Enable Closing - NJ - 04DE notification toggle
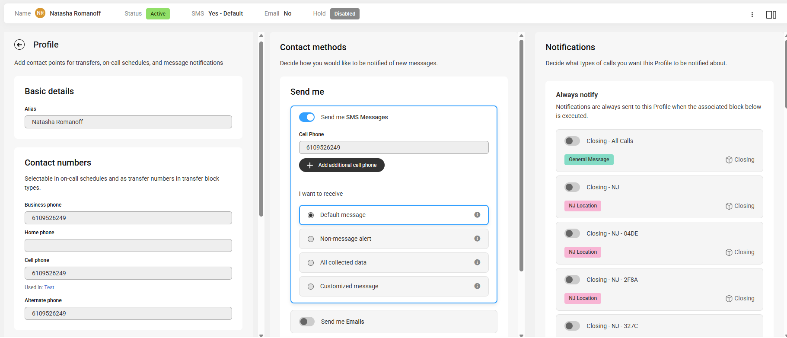Image resolution: width=787 pixels, height=338 pixels. (572, 233)
